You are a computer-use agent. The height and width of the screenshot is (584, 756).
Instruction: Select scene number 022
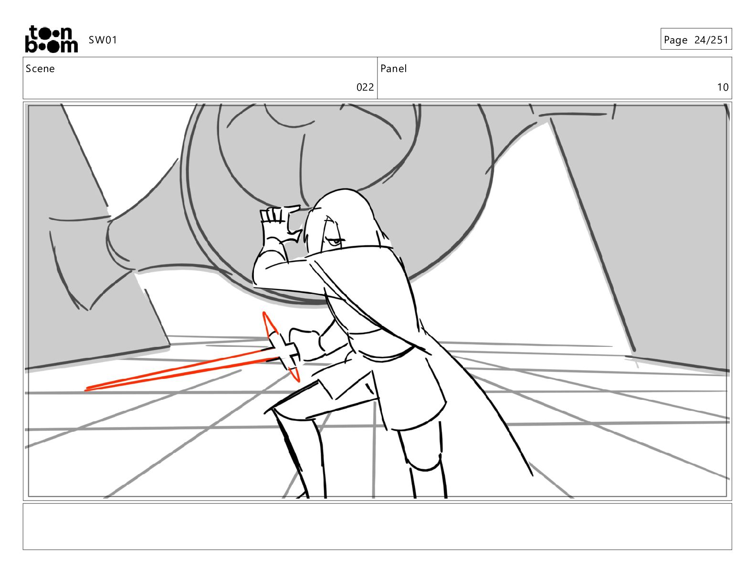point(365,87)
